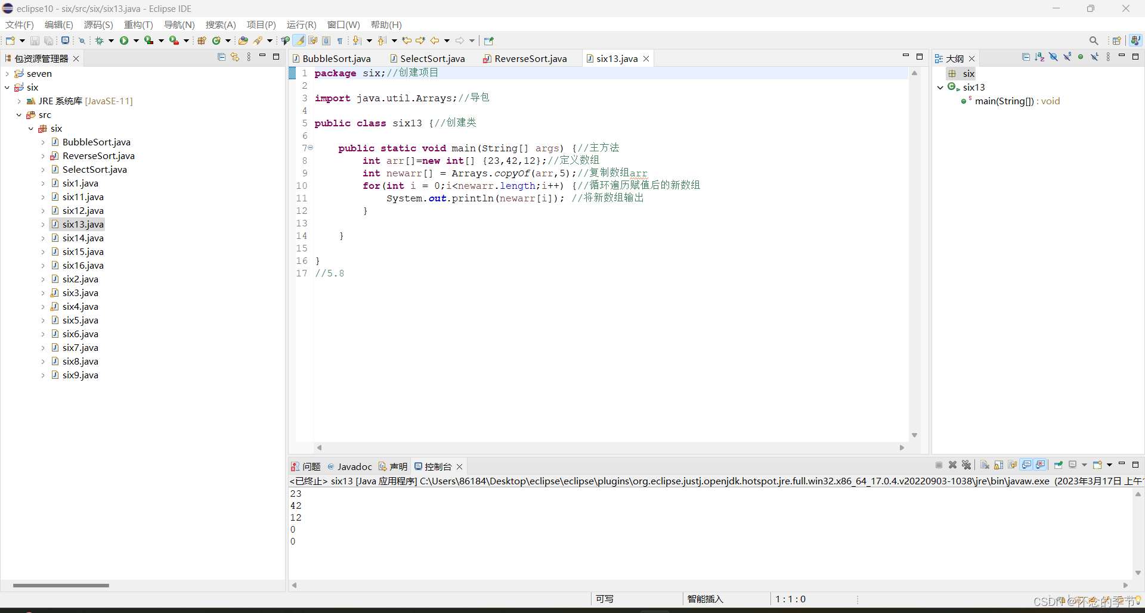Screen dimensions: 1145x613
Task: Run the six13 program with the Run icon
Action: 124,41
